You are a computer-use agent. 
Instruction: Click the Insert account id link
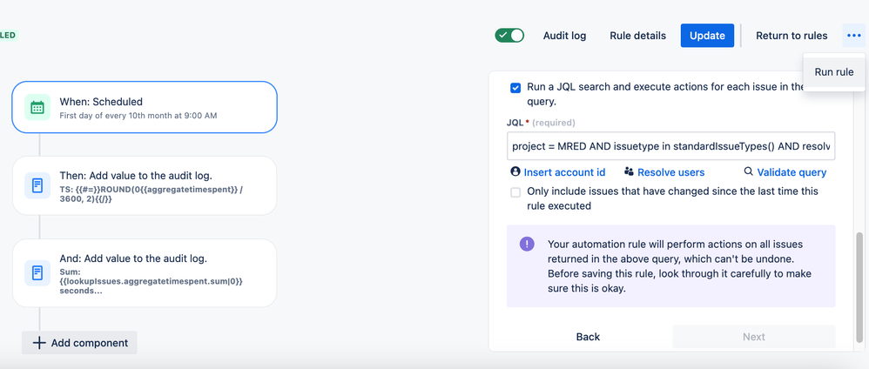[564, 172]
